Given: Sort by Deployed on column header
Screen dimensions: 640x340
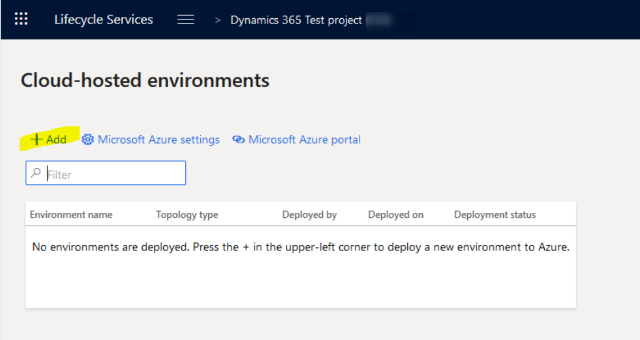Looking at the screenshot, I should 395,214.
